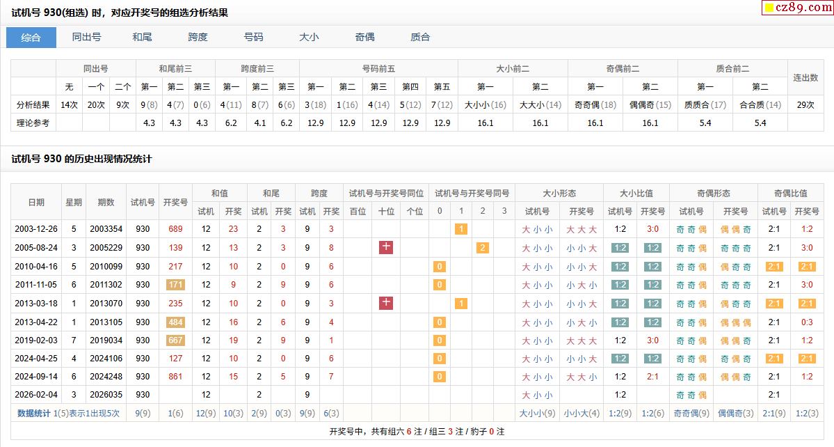Click the highlighted 171 winning number

[x=175, y=285]
